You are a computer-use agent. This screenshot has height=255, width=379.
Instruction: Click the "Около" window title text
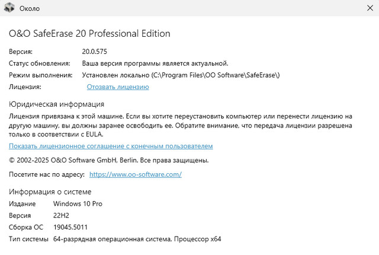30,8
